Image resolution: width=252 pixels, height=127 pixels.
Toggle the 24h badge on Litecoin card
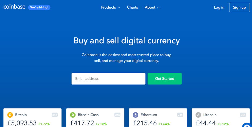point(243,115)
